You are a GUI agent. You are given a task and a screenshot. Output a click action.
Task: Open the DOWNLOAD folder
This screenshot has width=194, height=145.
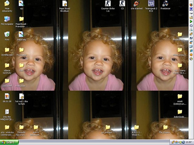(7, 52)
